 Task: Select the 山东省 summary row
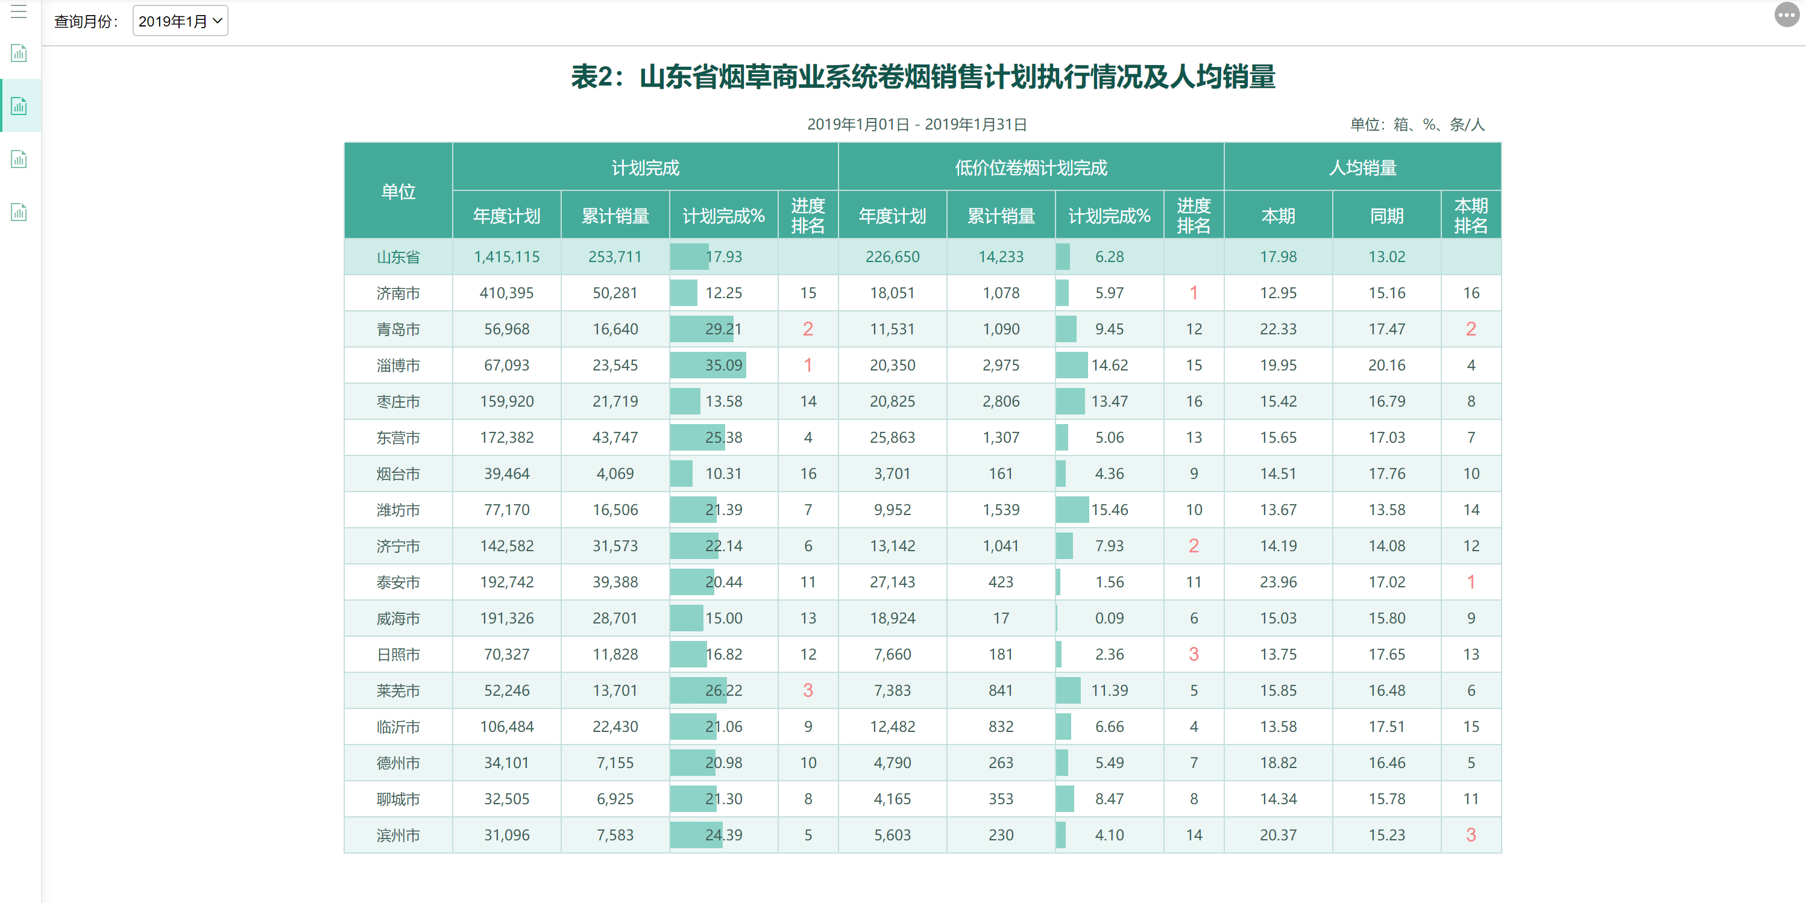coord(397,257)
